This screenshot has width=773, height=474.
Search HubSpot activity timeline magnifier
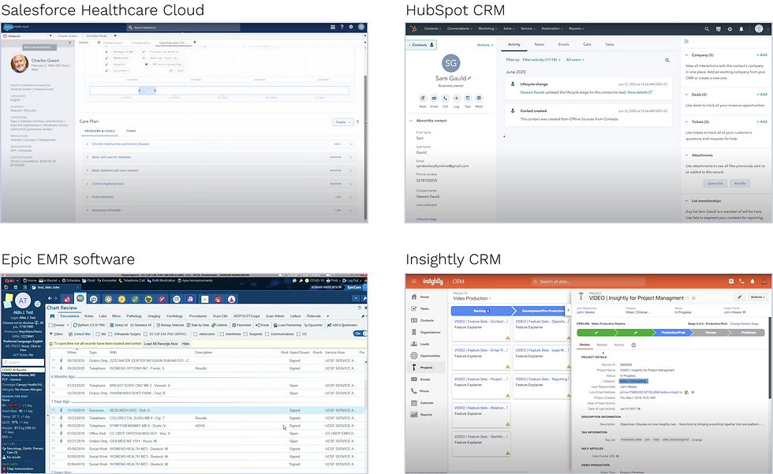[x=667, y=60]
